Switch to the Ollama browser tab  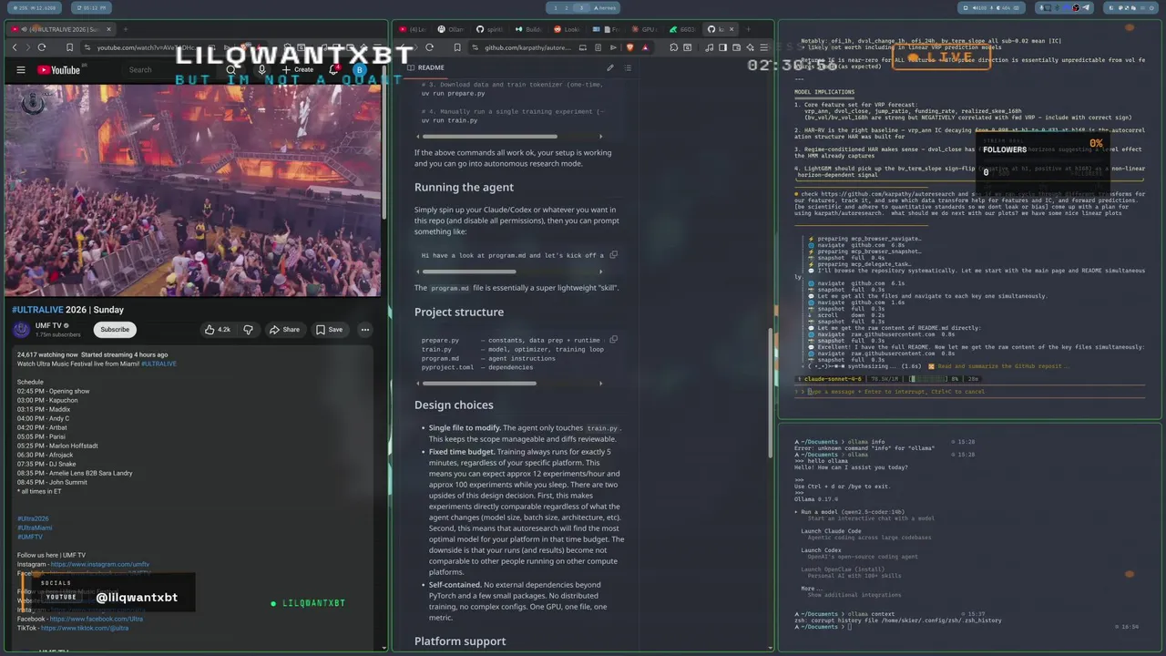[x=451, y=29]
